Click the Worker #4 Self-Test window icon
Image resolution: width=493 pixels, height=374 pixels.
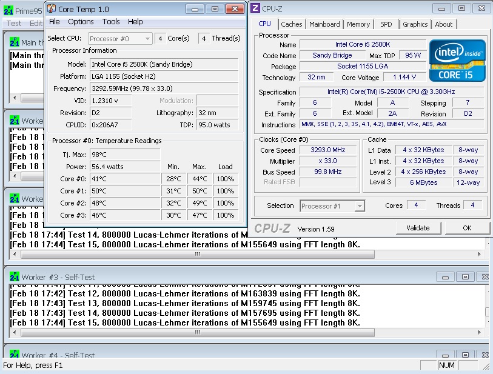tap(15, 354)
